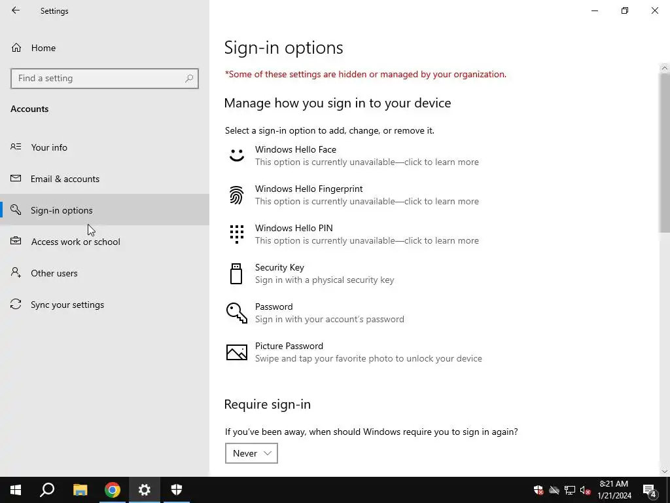Open the notification center with 4 alerts
670x503 pixels.
pyautogui.click(x=650, y=490)
